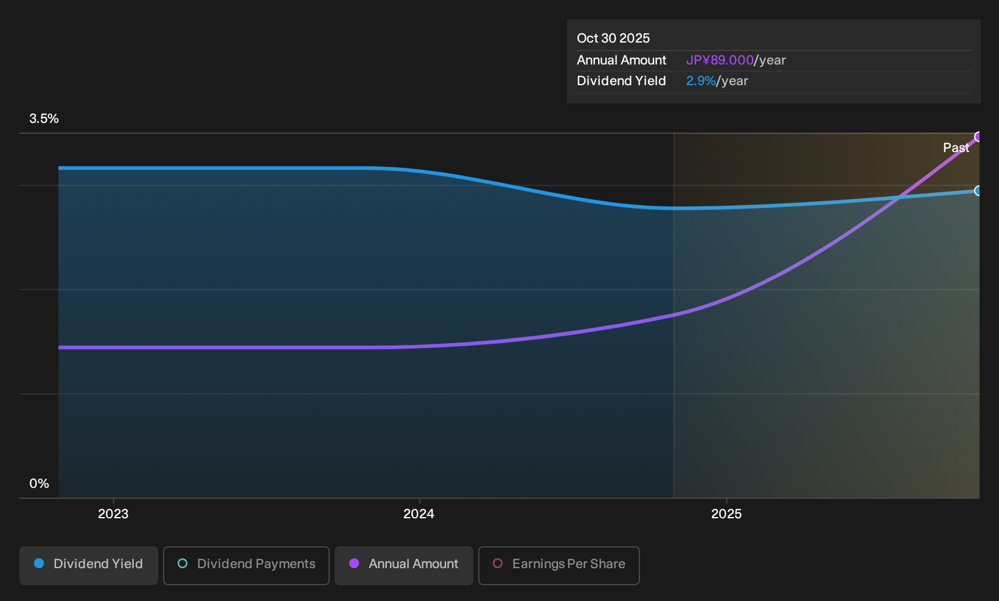Enable the Dividend Payments series
999x601 pixels.
[246, 566]
